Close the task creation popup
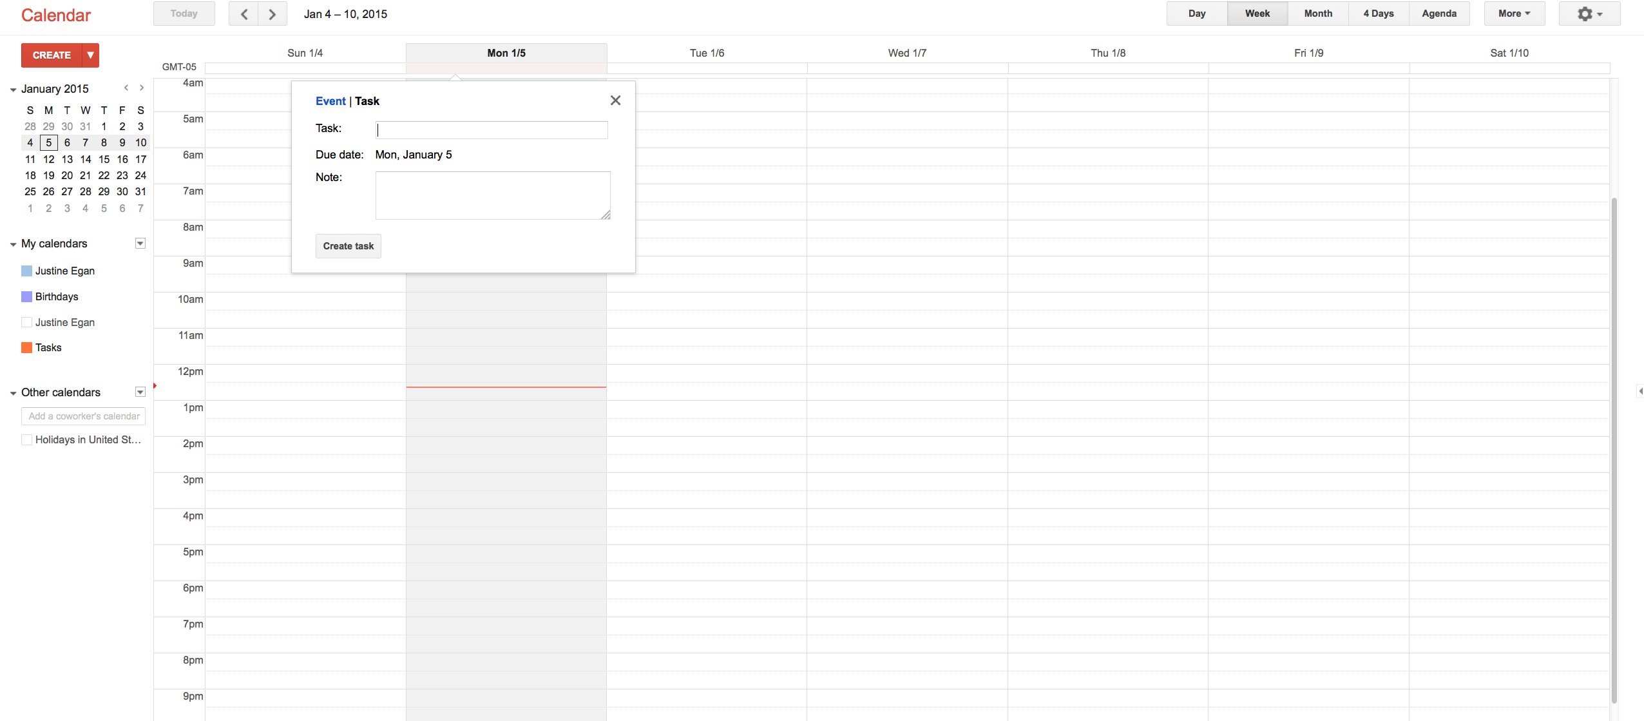 tap(615, 101)
